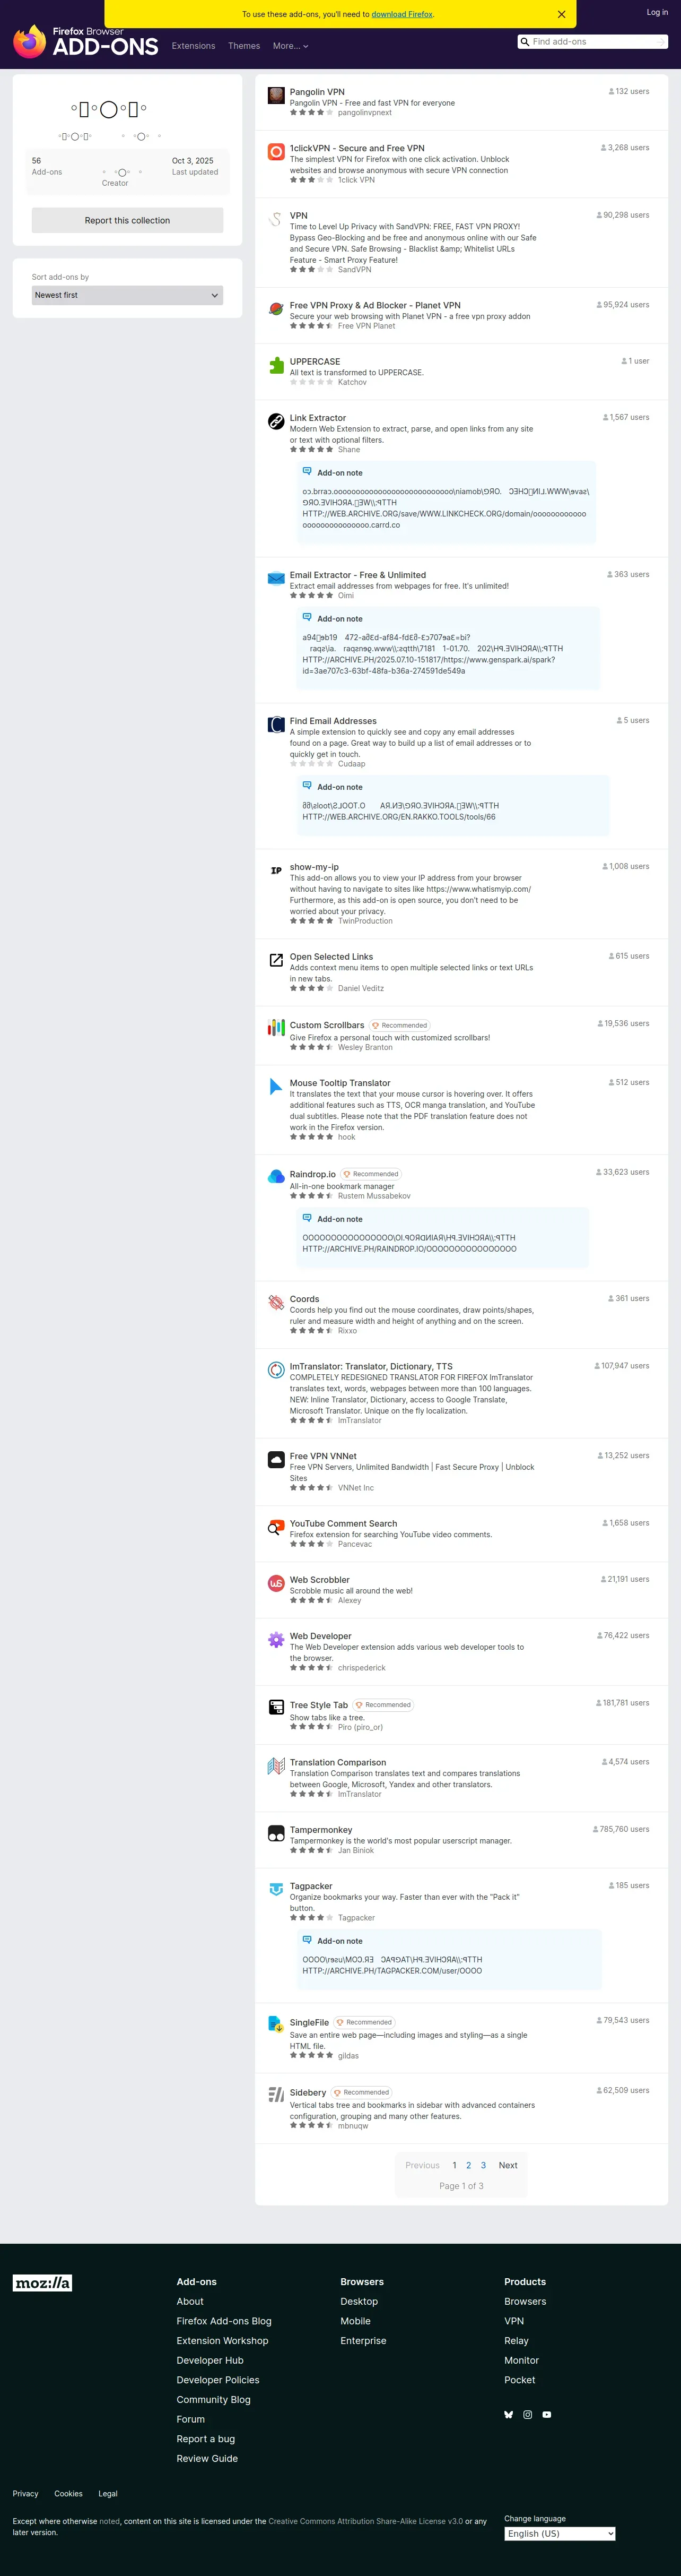The height and width of the screenshot is (2576, 681).
Task: Go to page 3 of results
Action: [x=483, y=2165]
